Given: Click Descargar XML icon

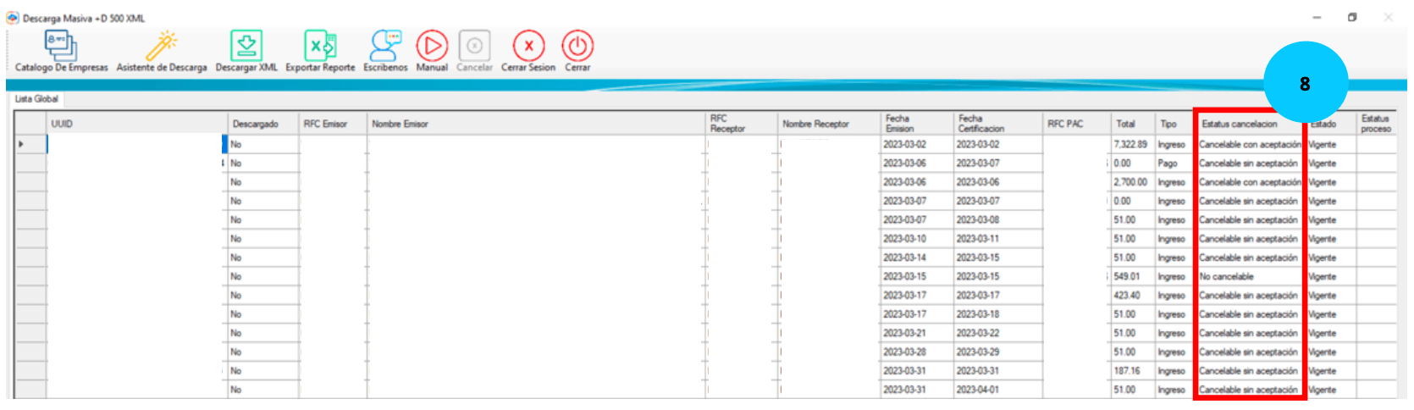Looking at the screenshot, I should click(x=246, y=47).
